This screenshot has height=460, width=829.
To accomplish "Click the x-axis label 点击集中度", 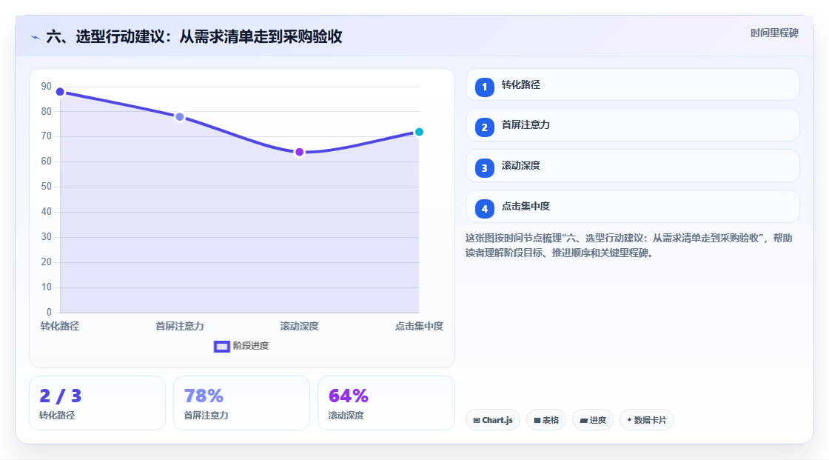I will [x=419, y=326].
